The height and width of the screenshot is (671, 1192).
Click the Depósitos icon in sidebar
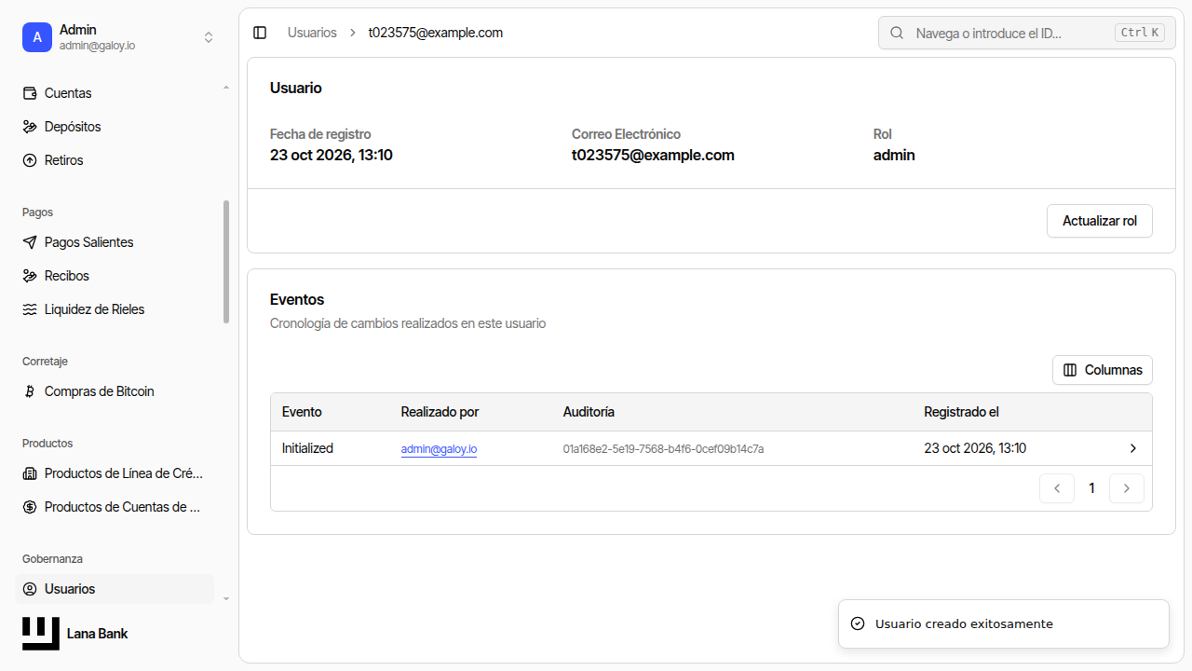click(x=30, y=127)
